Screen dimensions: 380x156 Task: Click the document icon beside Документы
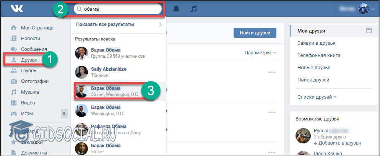pos(14,153)
